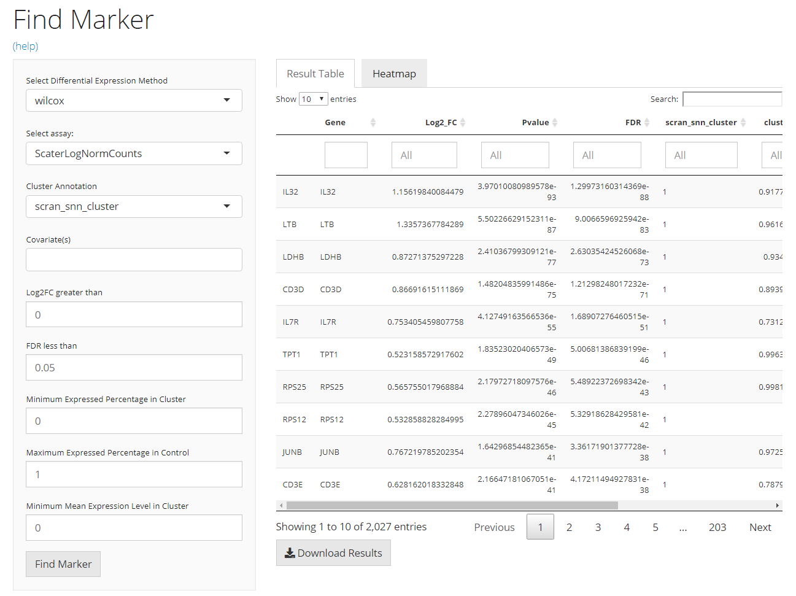Click the Search input field
The image size is (796, 596).
(732, 99)
